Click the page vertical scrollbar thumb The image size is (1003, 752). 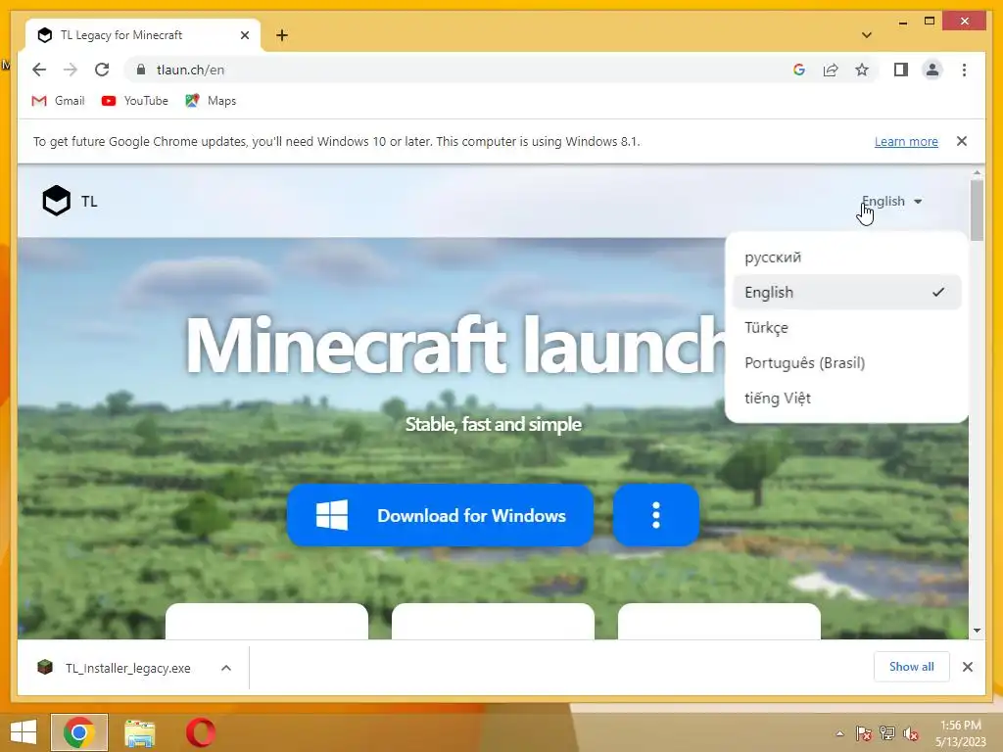pyautogui.click(x=977, y=211)
